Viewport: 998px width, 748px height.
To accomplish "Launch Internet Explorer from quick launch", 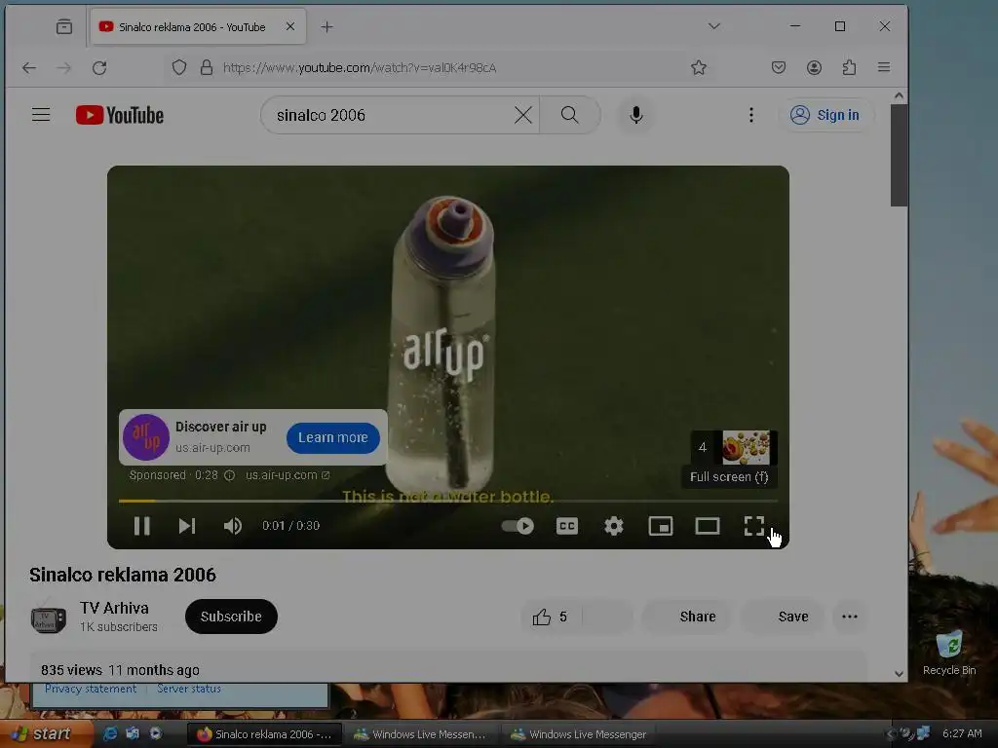I will click(110, 733).
